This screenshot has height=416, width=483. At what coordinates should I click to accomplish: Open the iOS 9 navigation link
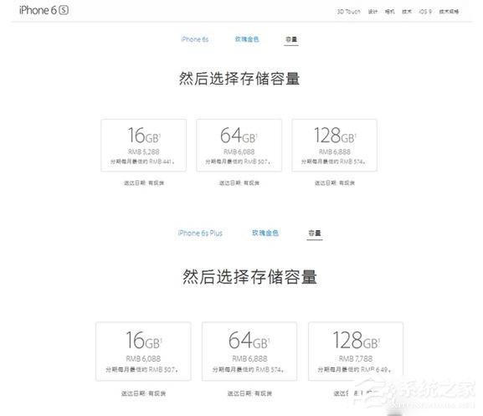pyautogui.click(x=425, y=12)
